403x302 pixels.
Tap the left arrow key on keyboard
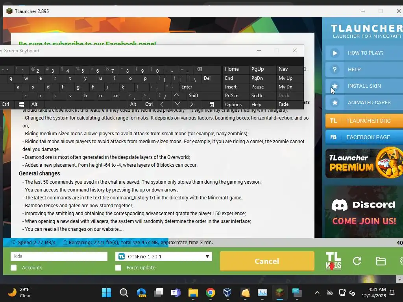[162, 104]
